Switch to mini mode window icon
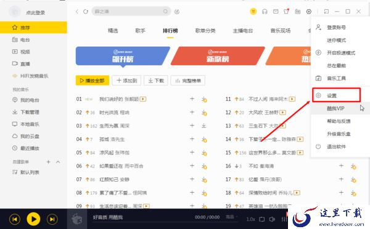The height and width of the screenshot is (229, 370). pos(326,11)
